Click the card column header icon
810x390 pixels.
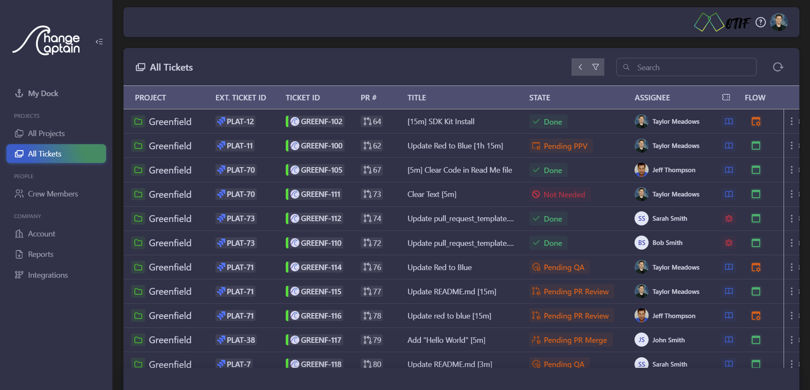pyautogui.click(x=726, y=97)
